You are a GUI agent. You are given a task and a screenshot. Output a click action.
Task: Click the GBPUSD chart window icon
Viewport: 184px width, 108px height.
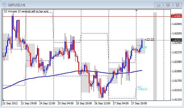(x=4, y=5)
